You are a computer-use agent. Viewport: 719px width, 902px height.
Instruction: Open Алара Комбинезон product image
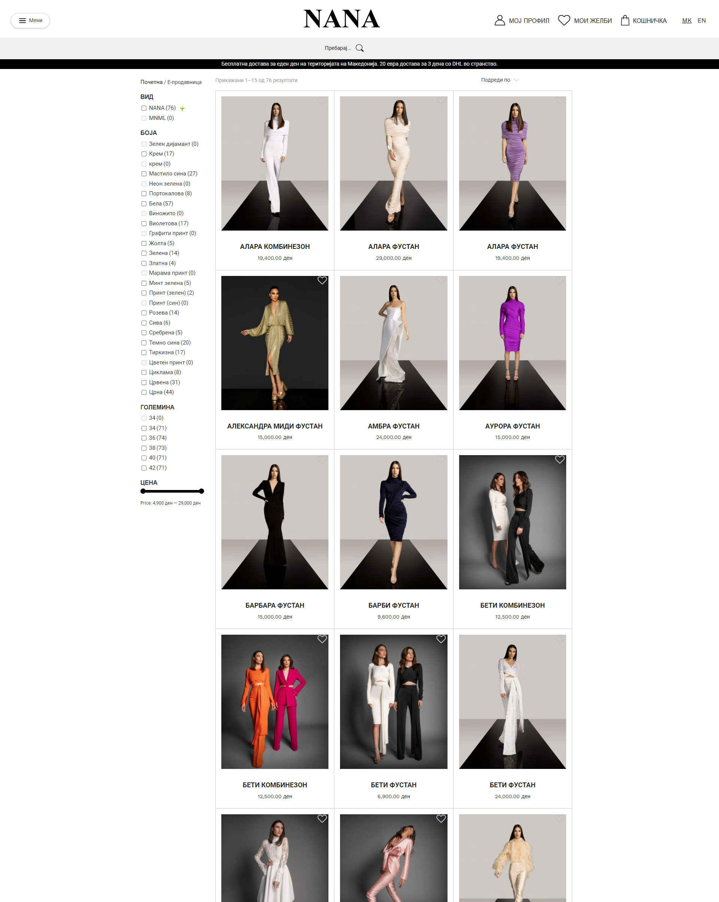(x=274, y=163)
